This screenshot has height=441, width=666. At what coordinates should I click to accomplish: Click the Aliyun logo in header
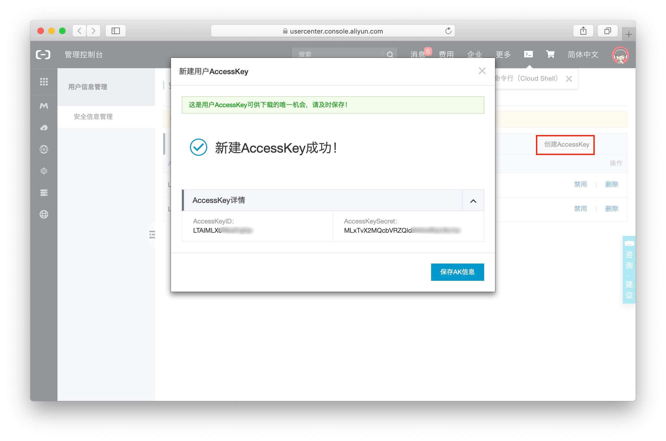(43, 54)
